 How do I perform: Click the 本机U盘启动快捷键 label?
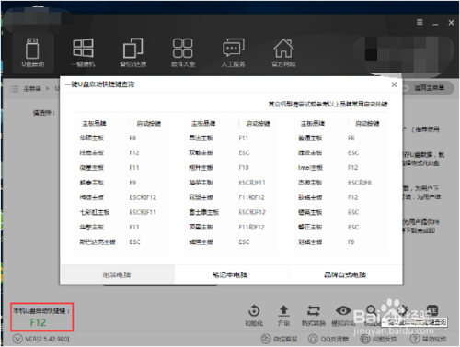point(41,310)
